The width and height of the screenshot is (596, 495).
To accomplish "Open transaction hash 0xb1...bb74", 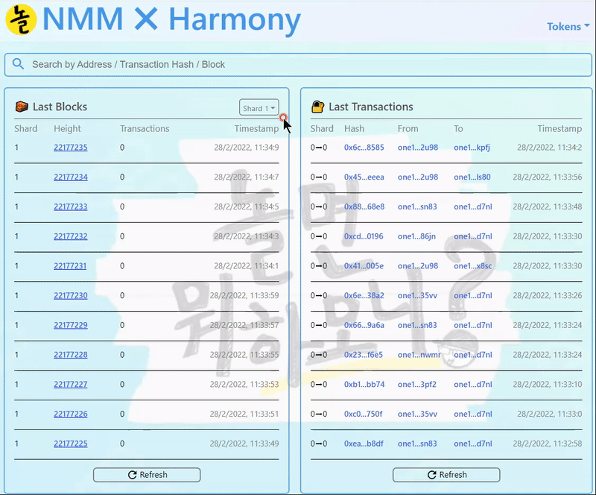I will 364,385.
